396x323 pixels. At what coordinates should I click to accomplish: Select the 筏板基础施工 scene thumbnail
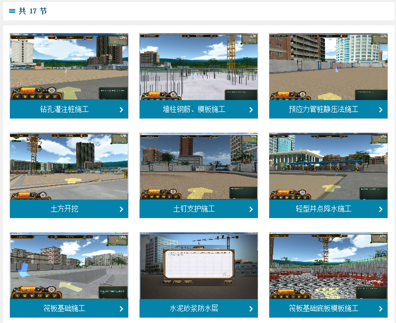(69, 266)
